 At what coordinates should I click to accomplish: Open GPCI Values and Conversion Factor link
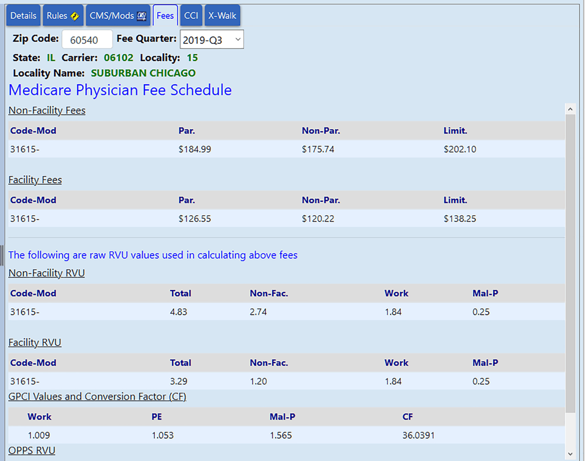(97, 397)
